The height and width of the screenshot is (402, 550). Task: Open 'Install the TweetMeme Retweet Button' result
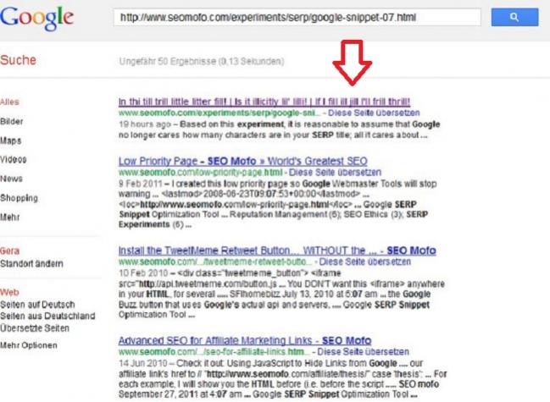[x=277, y=251]
